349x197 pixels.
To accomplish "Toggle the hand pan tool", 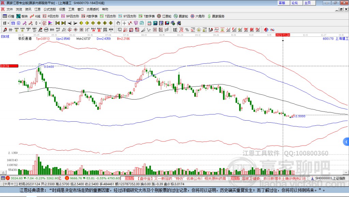I will [118, 23].
